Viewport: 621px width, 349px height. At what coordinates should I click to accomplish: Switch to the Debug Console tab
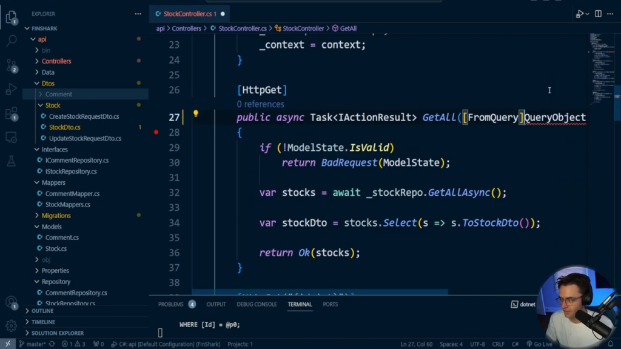tap(257, 304)
